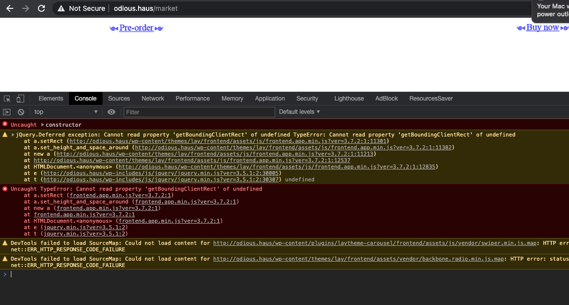Toggle the device toolbar

coord(20,99)
